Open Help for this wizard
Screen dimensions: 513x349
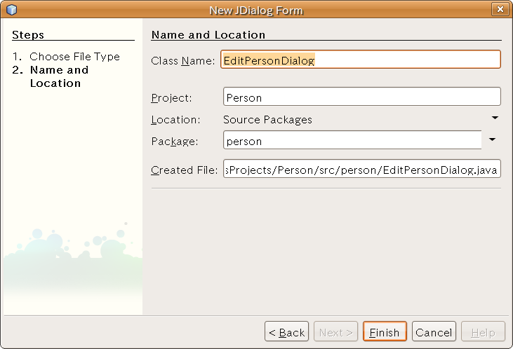click(x=482, y=332)
